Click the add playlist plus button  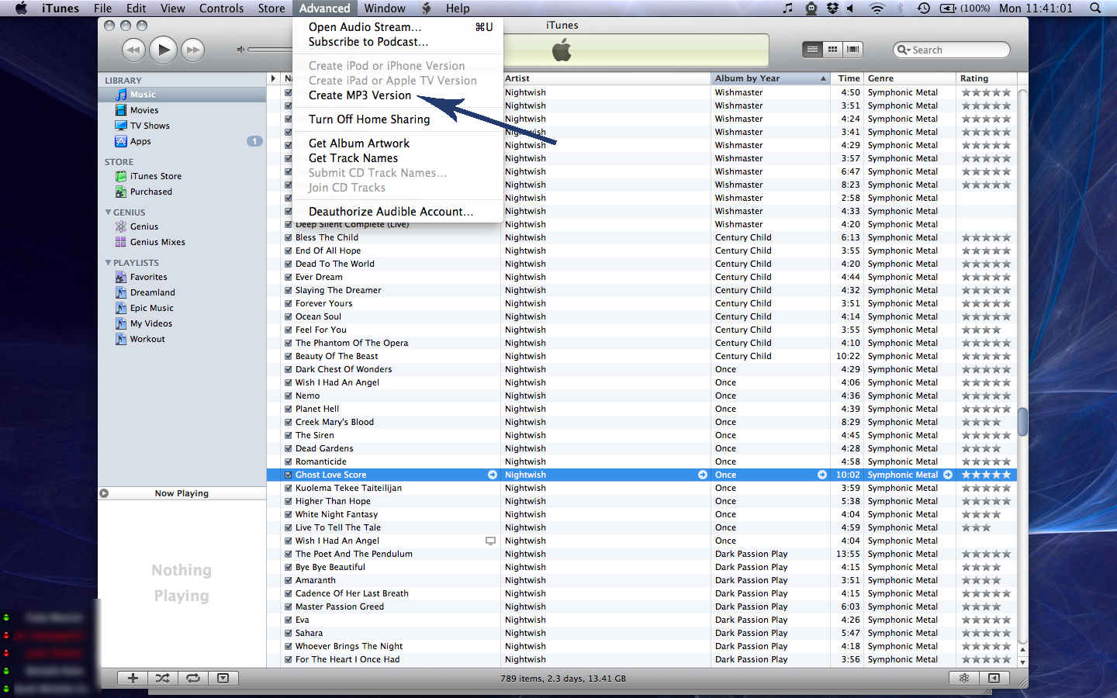tap(133, 678)
